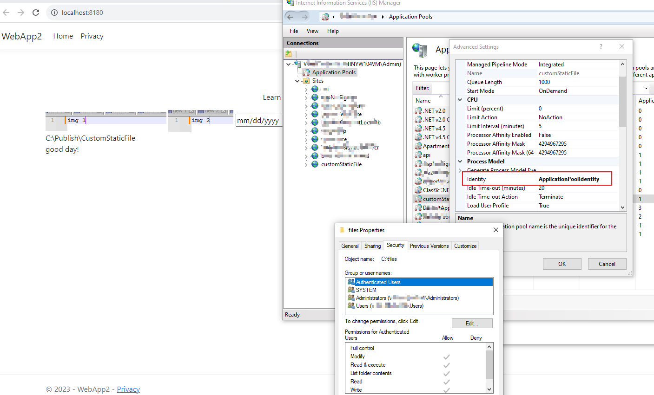Click permissions list scroll up arrow

click(x=489, y=347)
